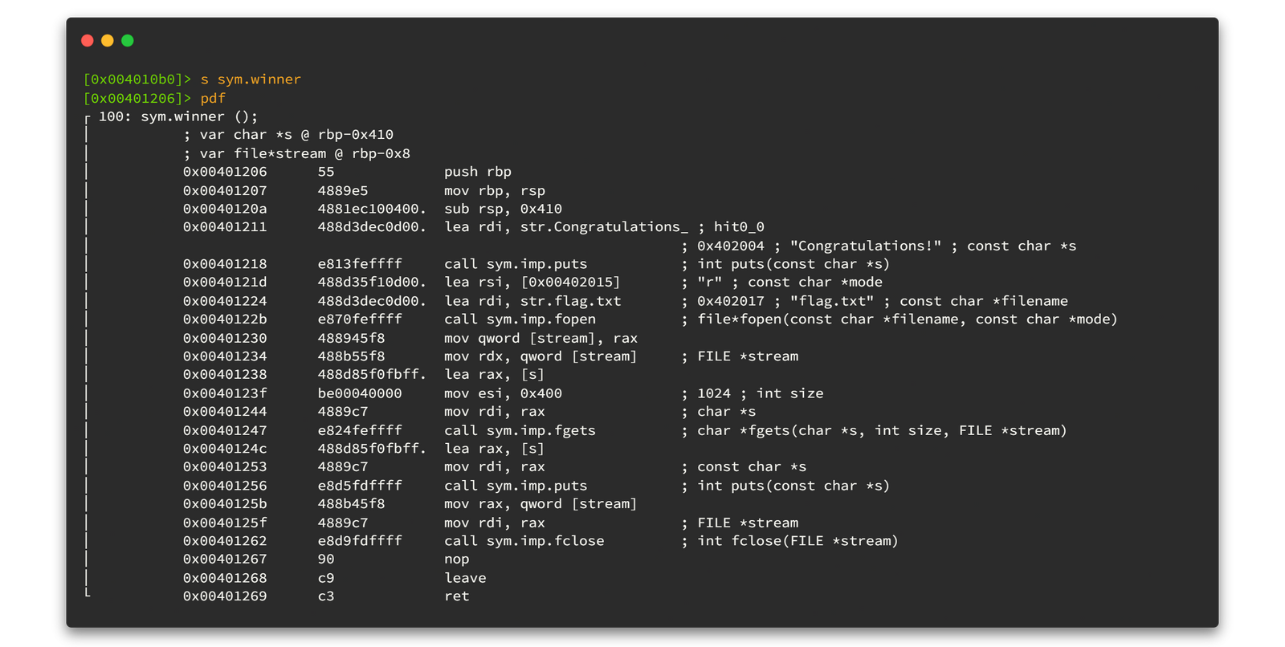This screenshot has height=647, width=1285.
Task: Click the 'ret' instruction at the bottom
Action: click(457, 596)
